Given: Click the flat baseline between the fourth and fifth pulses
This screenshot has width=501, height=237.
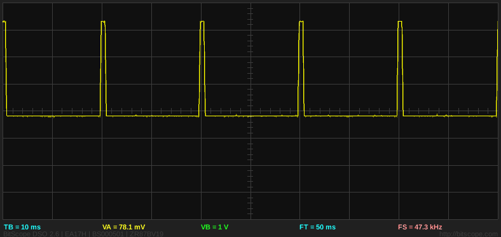Looking at the screenshot, I should 350,116.
